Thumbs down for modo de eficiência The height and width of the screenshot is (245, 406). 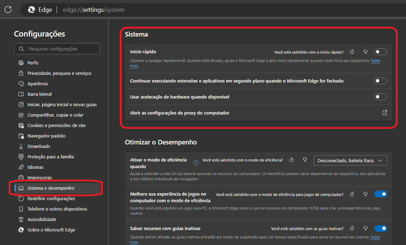(305, 160)
